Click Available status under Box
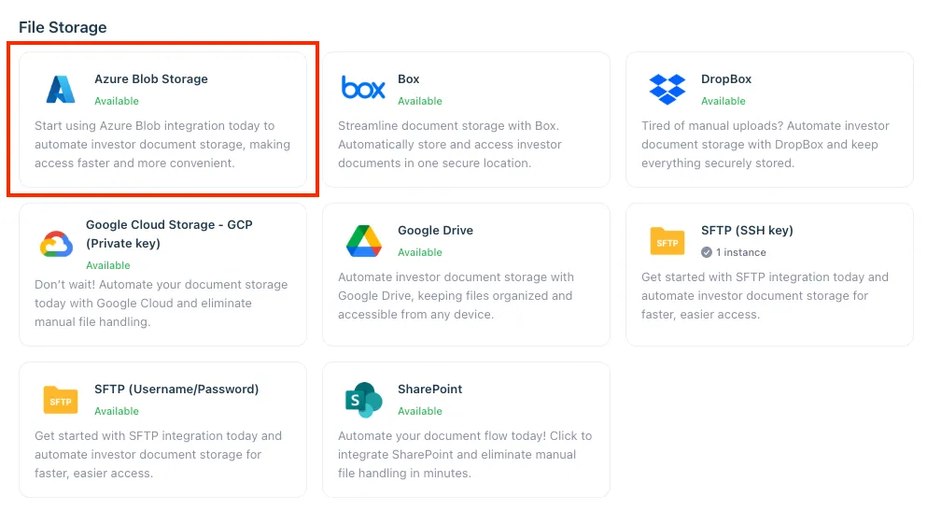 (420, 101)
